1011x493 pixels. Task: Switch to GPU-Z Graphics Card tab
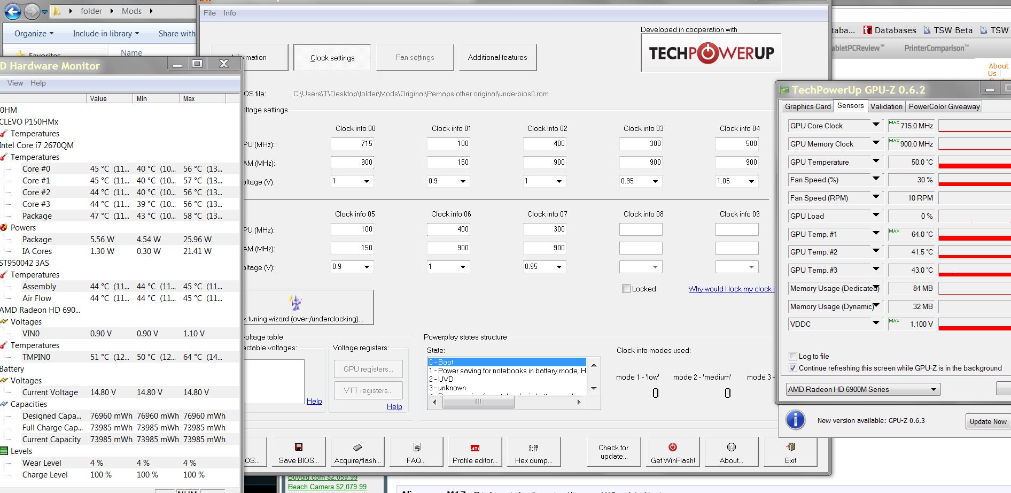[x=807, y=106]
